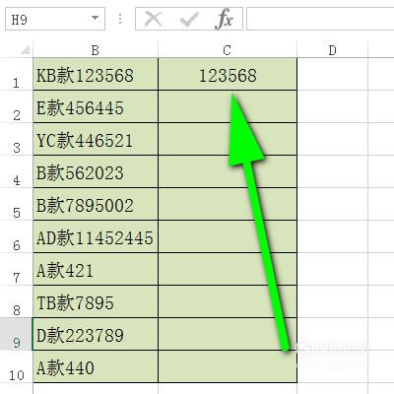Screen dimensions: 394x394
Task: Select row 1 header
Action: (x=16, y=74)
